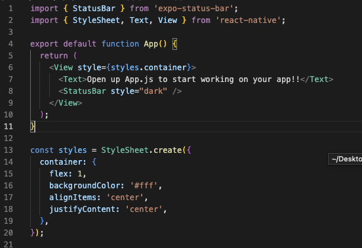This screenshot has width=362, height=248.
Task: Click the const keyword on line 13
Action: point(42,150)
